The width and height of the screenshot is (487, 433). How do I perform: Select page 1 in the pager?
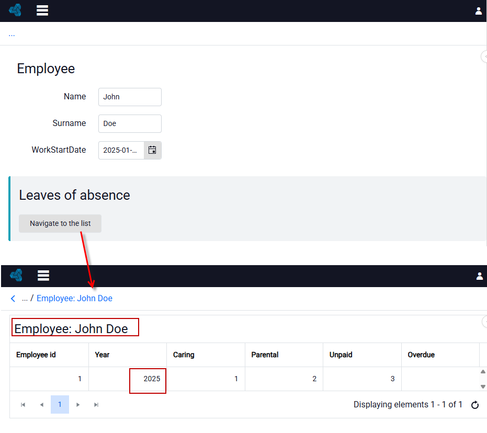coord(60,404)
